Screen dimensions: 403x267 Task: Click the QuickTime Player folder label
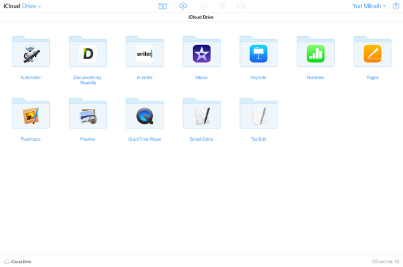(x=145, y=139)
